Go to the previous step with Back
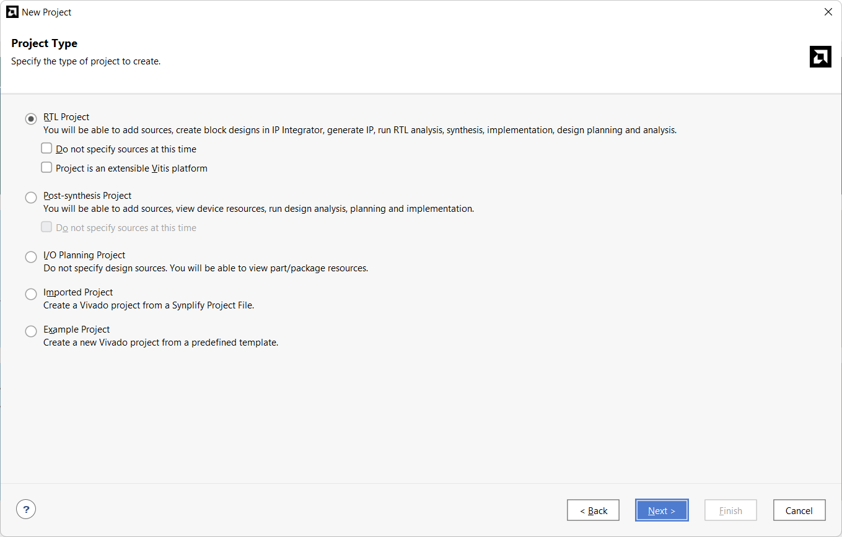This screenshot has height=537, width=842. click(x=593, y=510)
